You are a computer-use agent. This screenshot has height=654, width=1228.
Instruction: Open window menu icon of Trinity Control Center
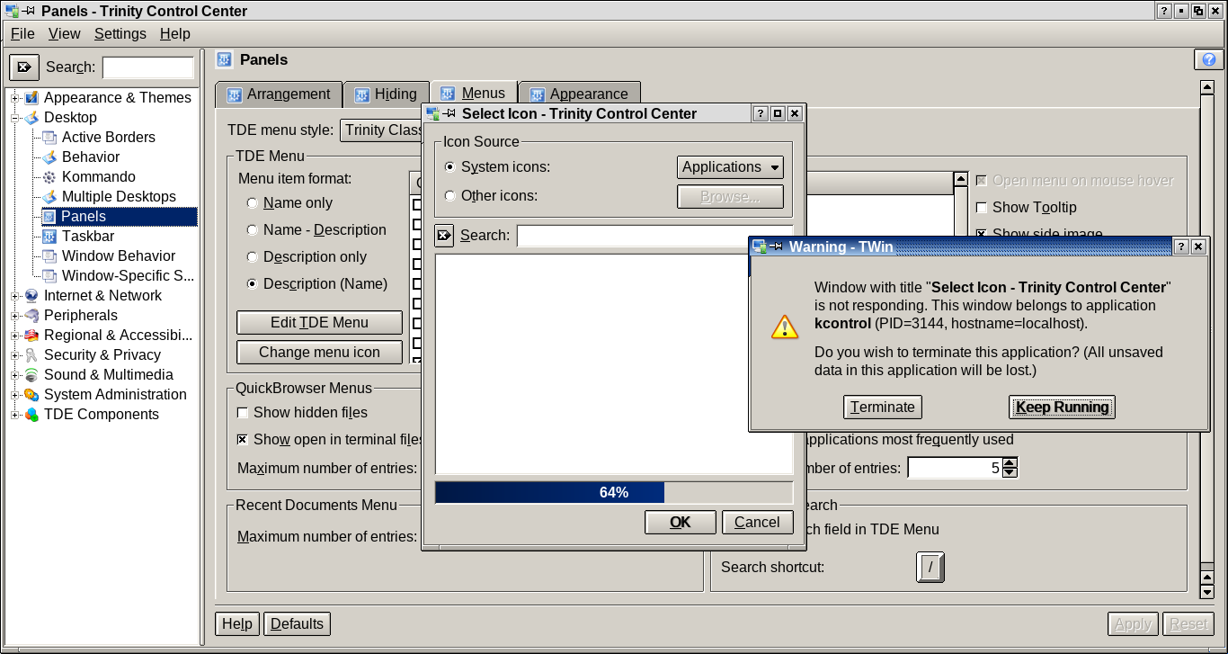pos(12,11)
